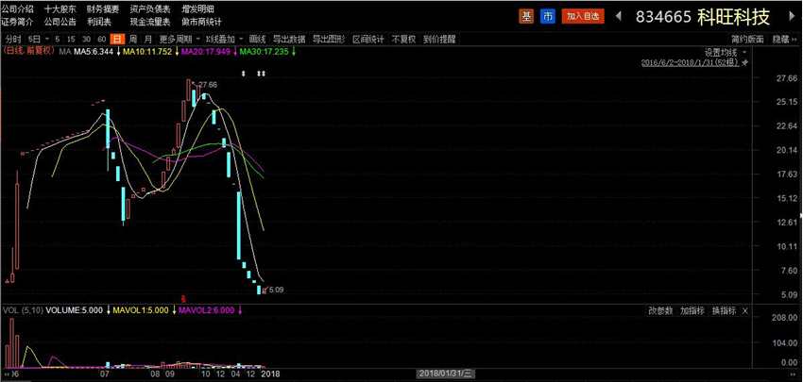Viewport: 803px width, 382px height.
Task: Select the 5-minute period
Action: point(58,39)
